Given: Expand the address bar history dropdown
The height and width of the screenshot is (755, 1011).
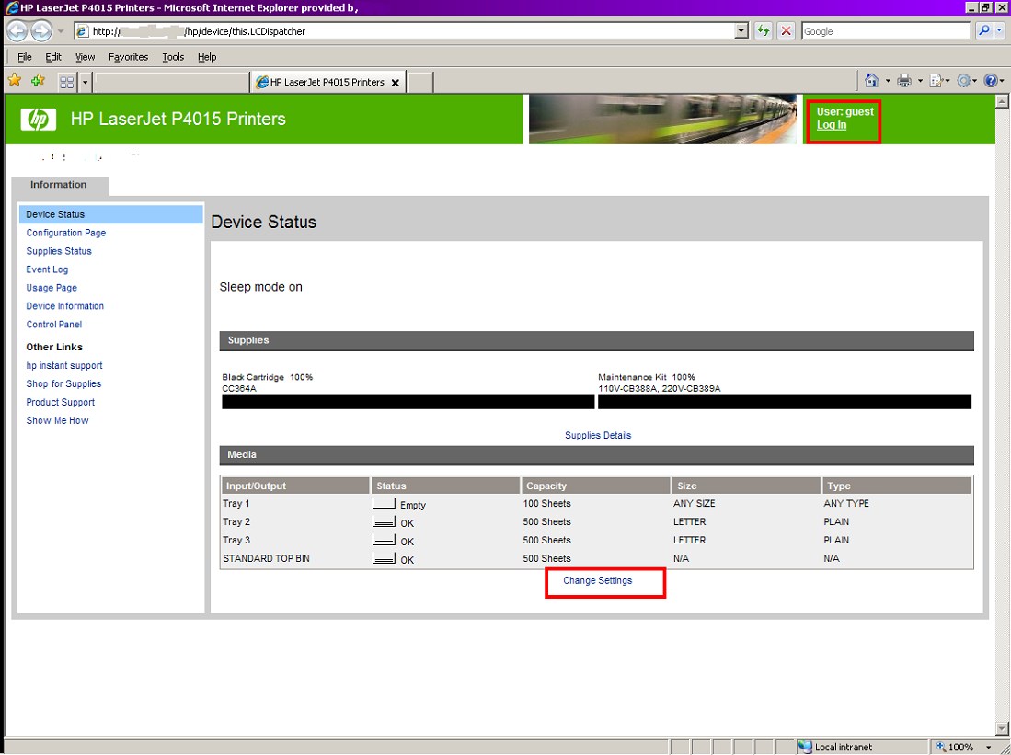Looking at the screenshot, I should (741, 31).
